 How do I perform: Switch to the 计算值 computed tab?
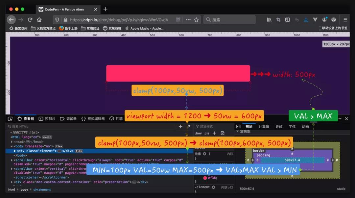click(x=264, y=127)
